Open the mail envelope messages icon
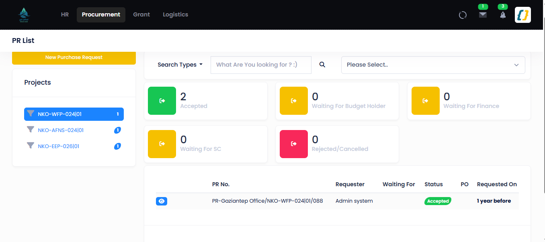545x242 pixels. [483, 15]
